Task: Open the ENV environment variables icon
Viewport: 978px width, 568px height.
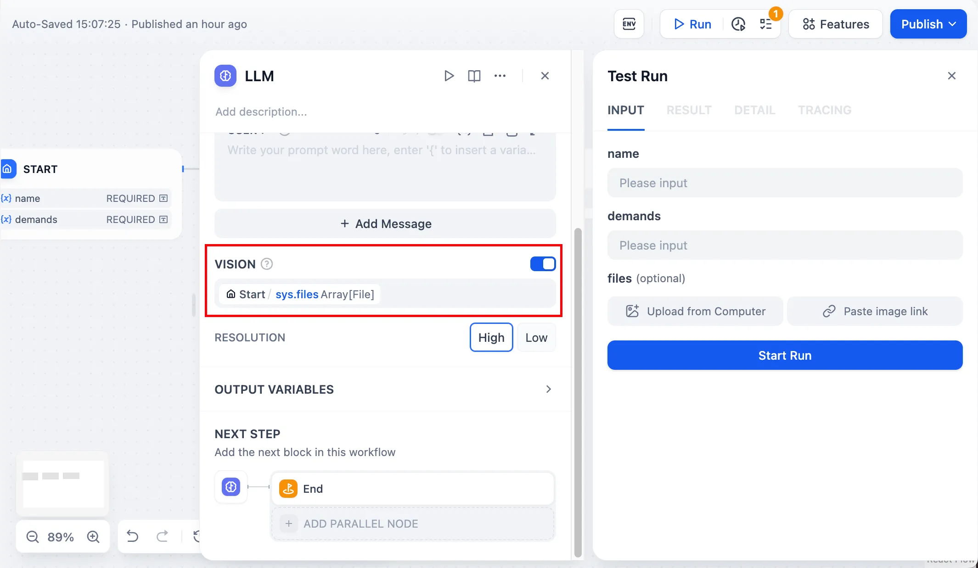Action: [x=629, y=24]
